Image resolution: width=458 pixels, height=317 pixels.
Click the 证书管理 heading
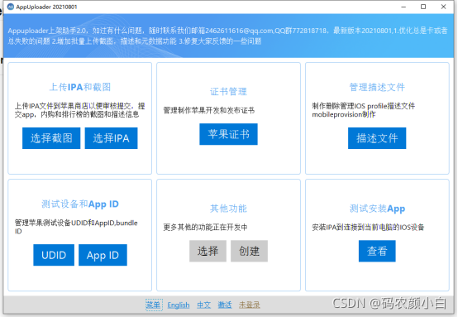[228, 92]
